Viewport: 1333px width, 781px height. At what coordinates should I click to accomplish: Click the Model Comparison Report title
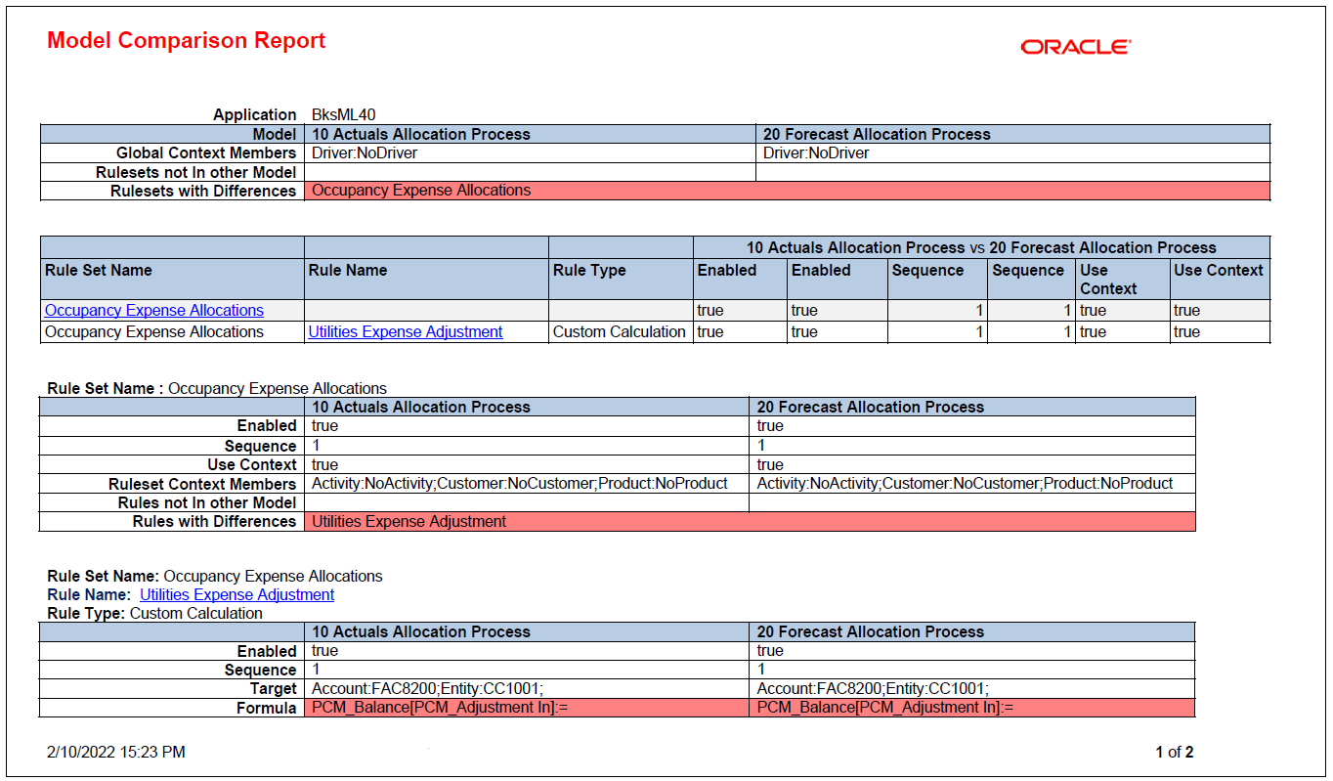point(187,40)
